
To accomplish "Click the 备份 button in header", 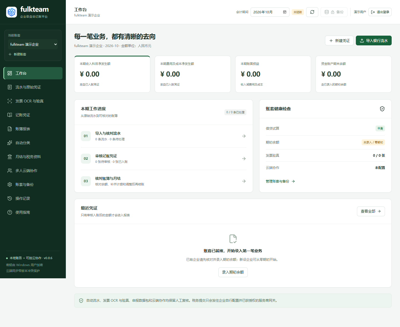I will coord(334,12).
